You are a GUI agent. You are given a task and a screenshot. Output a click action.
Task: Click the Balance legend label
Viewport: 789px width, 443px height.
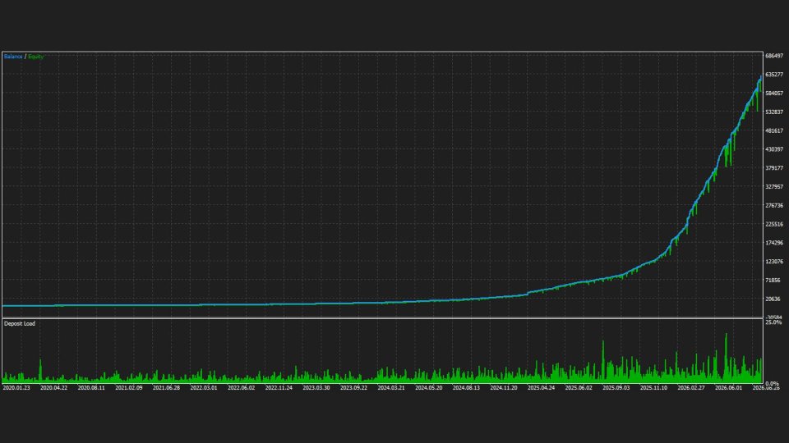tap(13, 57)
